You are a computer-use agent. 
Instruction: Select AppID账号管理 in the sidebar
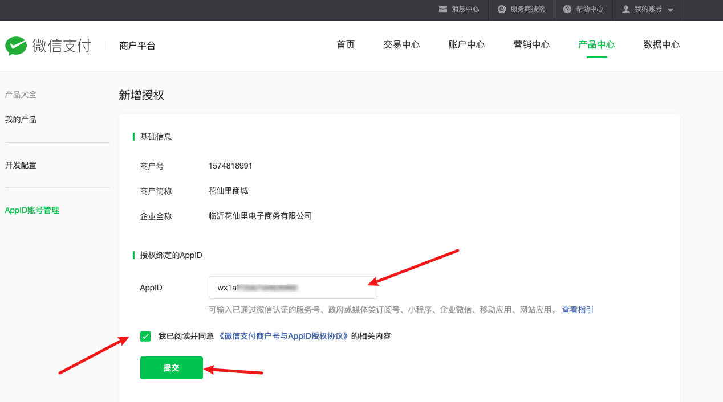32,210
